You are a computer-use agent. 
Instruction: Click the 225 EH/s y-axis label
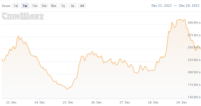[x=194, y=60]
